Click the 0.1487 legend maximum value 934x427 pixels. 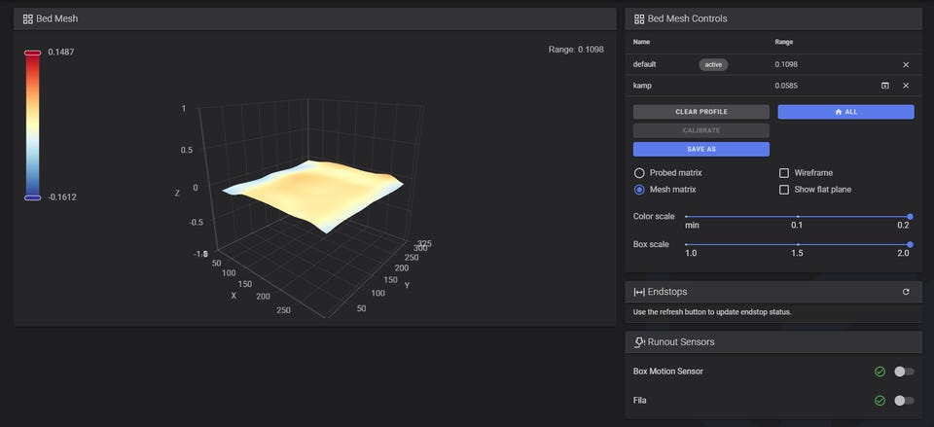(x=60, y=53)
